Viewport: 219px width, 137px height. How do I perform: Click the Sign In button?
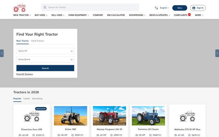click(x=198, y=8)
